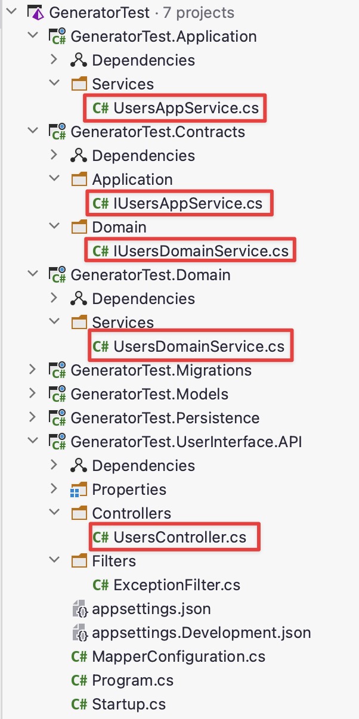359x719 pixels.
Task: Open UsersDomainService.cs file
Action: tap(199, 346)
